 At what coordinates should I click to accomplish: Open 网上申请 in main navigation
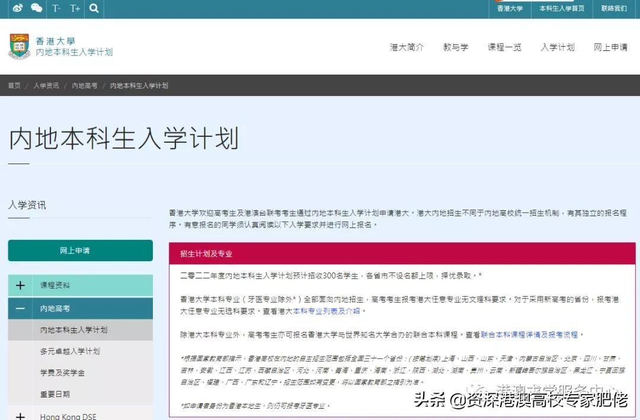(610, 47)
